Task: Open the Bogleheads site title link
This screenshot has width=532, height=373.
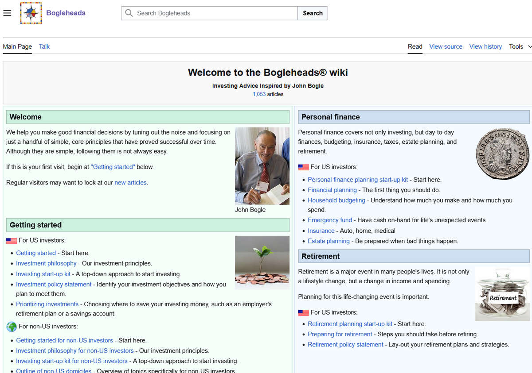Action: [66, 13]
